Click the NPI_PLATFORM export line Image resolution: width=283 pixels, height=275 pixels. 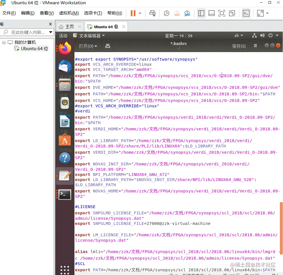[x=122, y=175]
